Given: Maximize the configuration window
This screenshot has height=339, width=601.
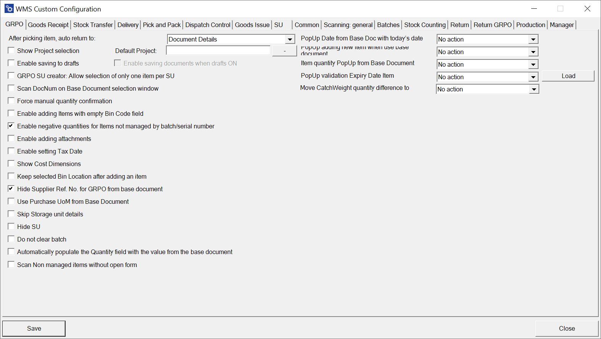Looking at the screenshot, I should coord(560,9).
